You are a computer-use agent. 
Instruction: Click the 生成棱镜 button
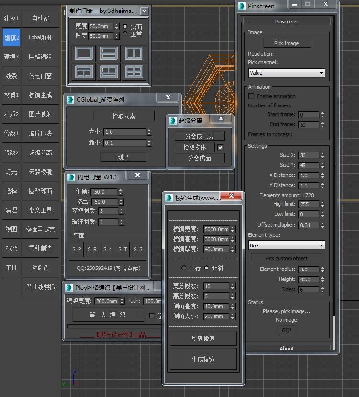[x=203, y=359]
